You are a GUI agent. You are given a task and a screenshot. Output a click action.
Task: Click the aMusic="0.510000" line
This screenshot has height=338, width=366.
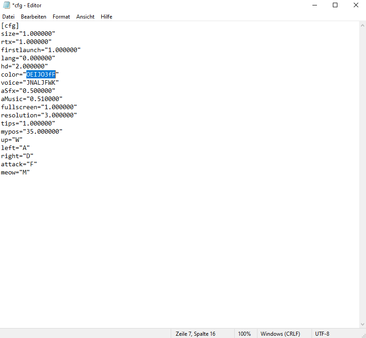[31, 99]
